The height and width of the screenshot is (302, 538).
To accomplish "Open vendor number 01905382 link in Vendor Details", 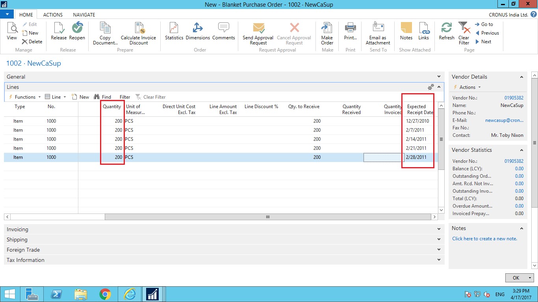I will (514, 98).
